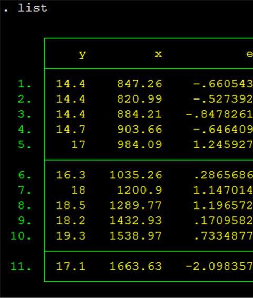The width and height of the screenshot is (253, 298).
Task: Select residual value 1.196572
Action: coord(223,205)
